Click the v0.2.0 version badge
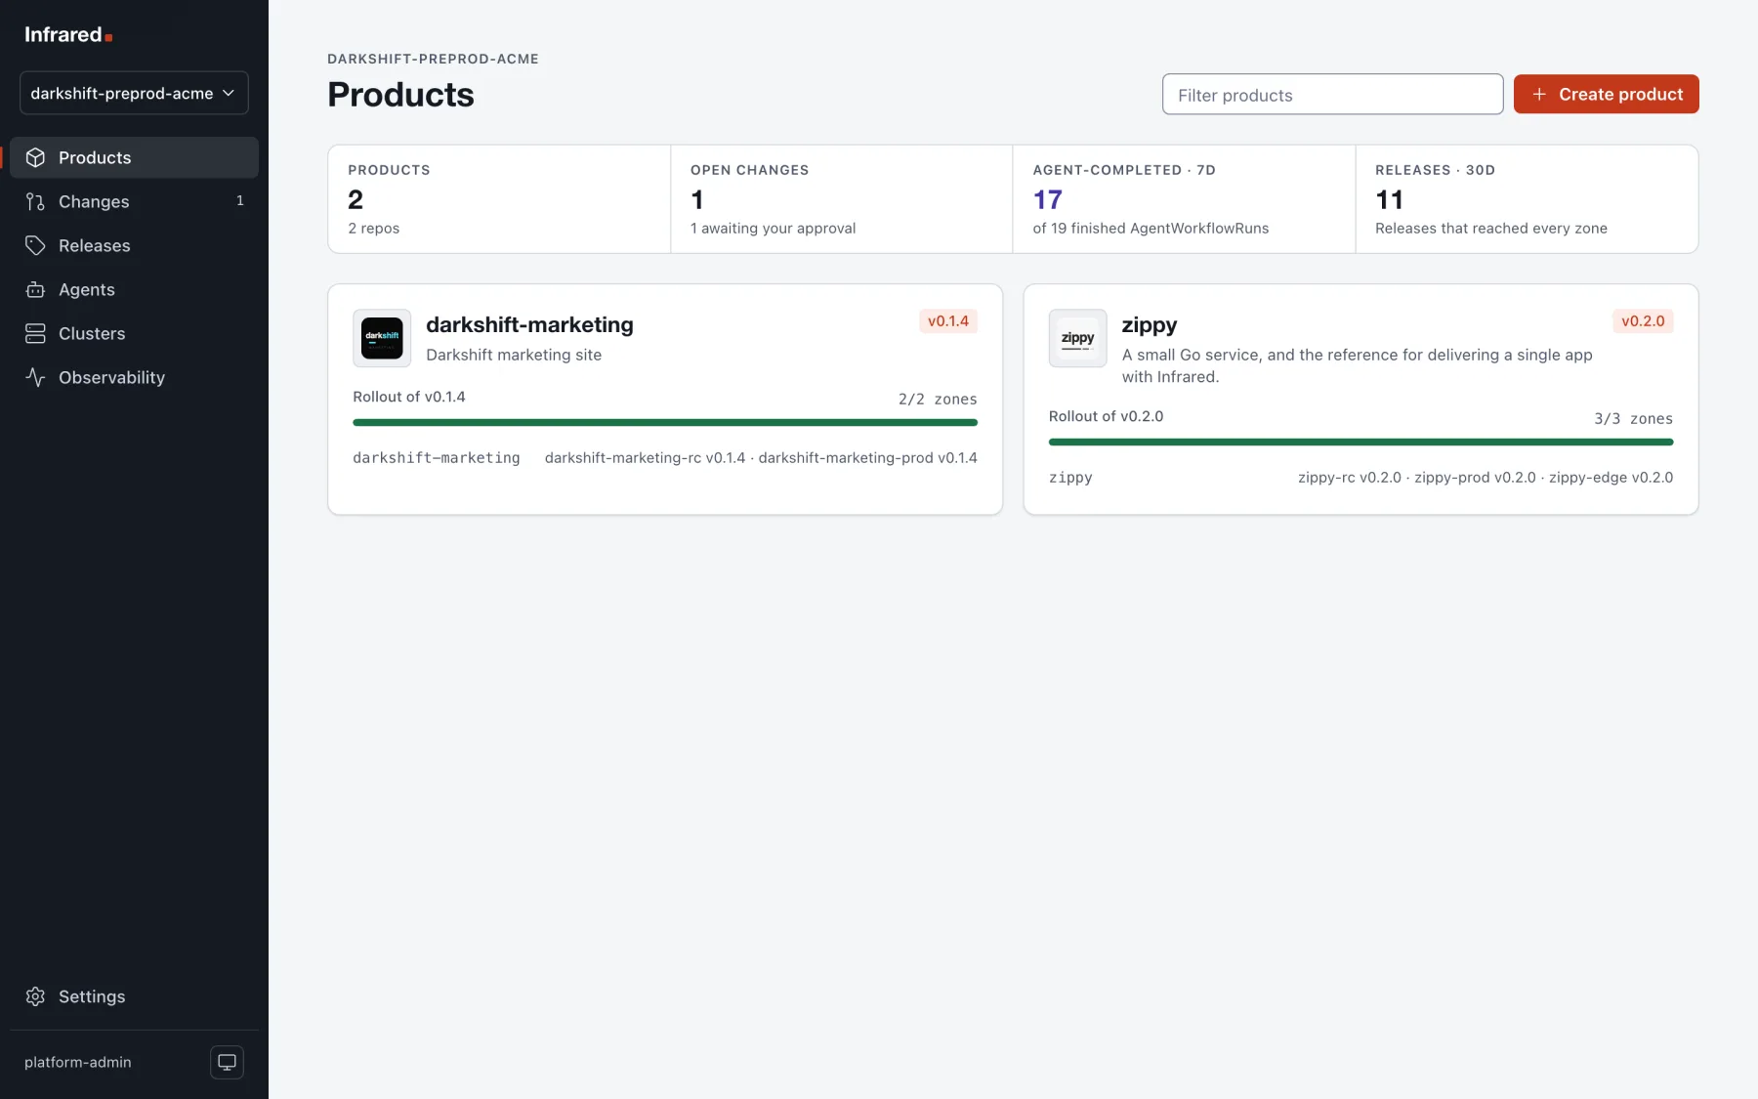Viewport: 1758px width, 1099px height. pos(1643,320)
